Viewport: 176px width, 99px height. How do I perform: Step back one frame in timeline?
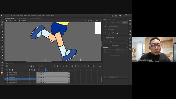coord(78,66)
